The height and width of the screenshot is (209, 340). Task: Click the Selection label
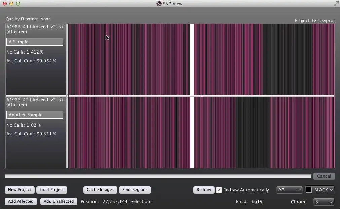(141, 201)
